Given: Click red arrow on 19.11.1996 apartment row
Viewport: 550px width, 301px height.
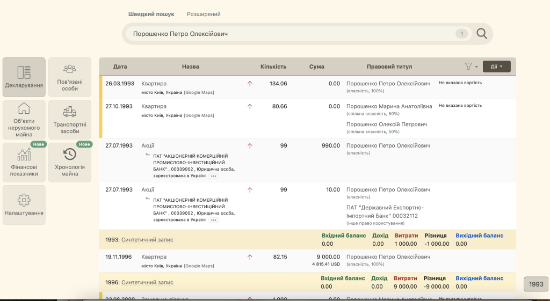Looking at the screenshot, I should click(x=250, y=257).
